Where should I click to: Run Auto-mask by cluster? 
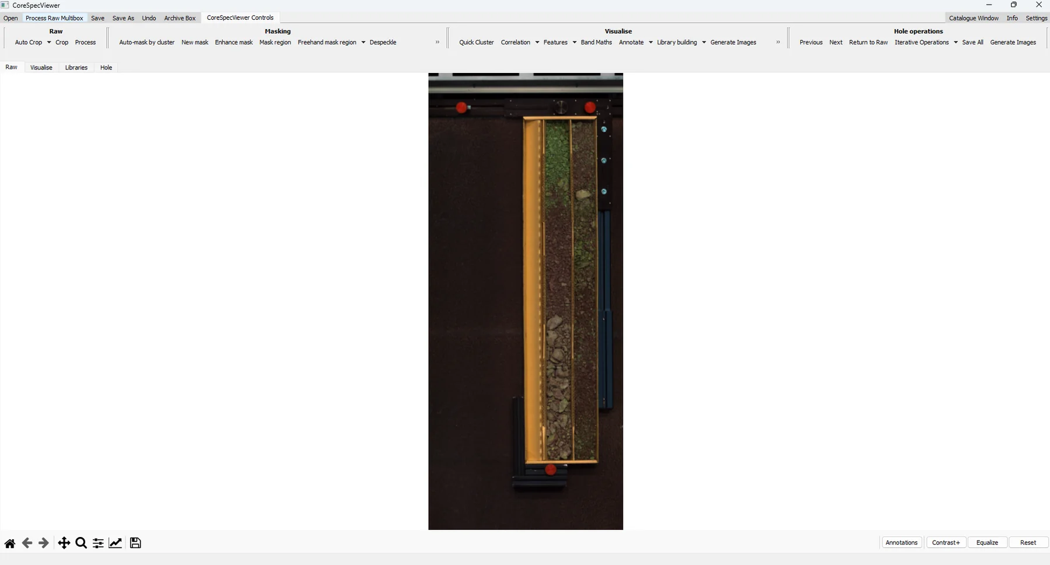147,43
